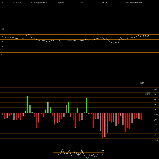This screenshot has height=159, width=159.
Task: Click the RSI axis label 30
Action: [x=2, y=47]
